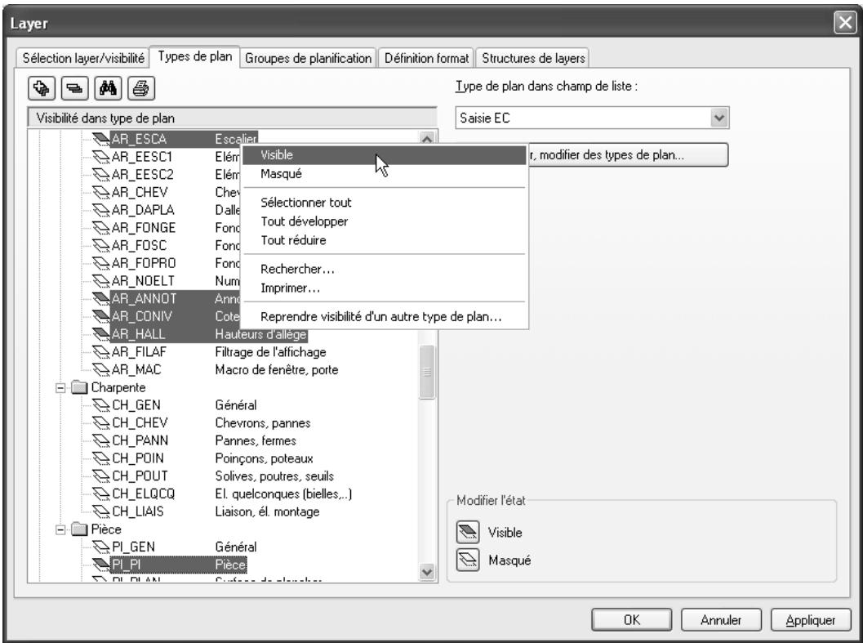Choose Masqué in the context menu
The height and width of the screenshot is (643, 863).
click(385, 173)
